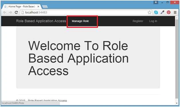This screenshot has height=107, width=180.
Task: Open the Register link
Action: point(138,21)
